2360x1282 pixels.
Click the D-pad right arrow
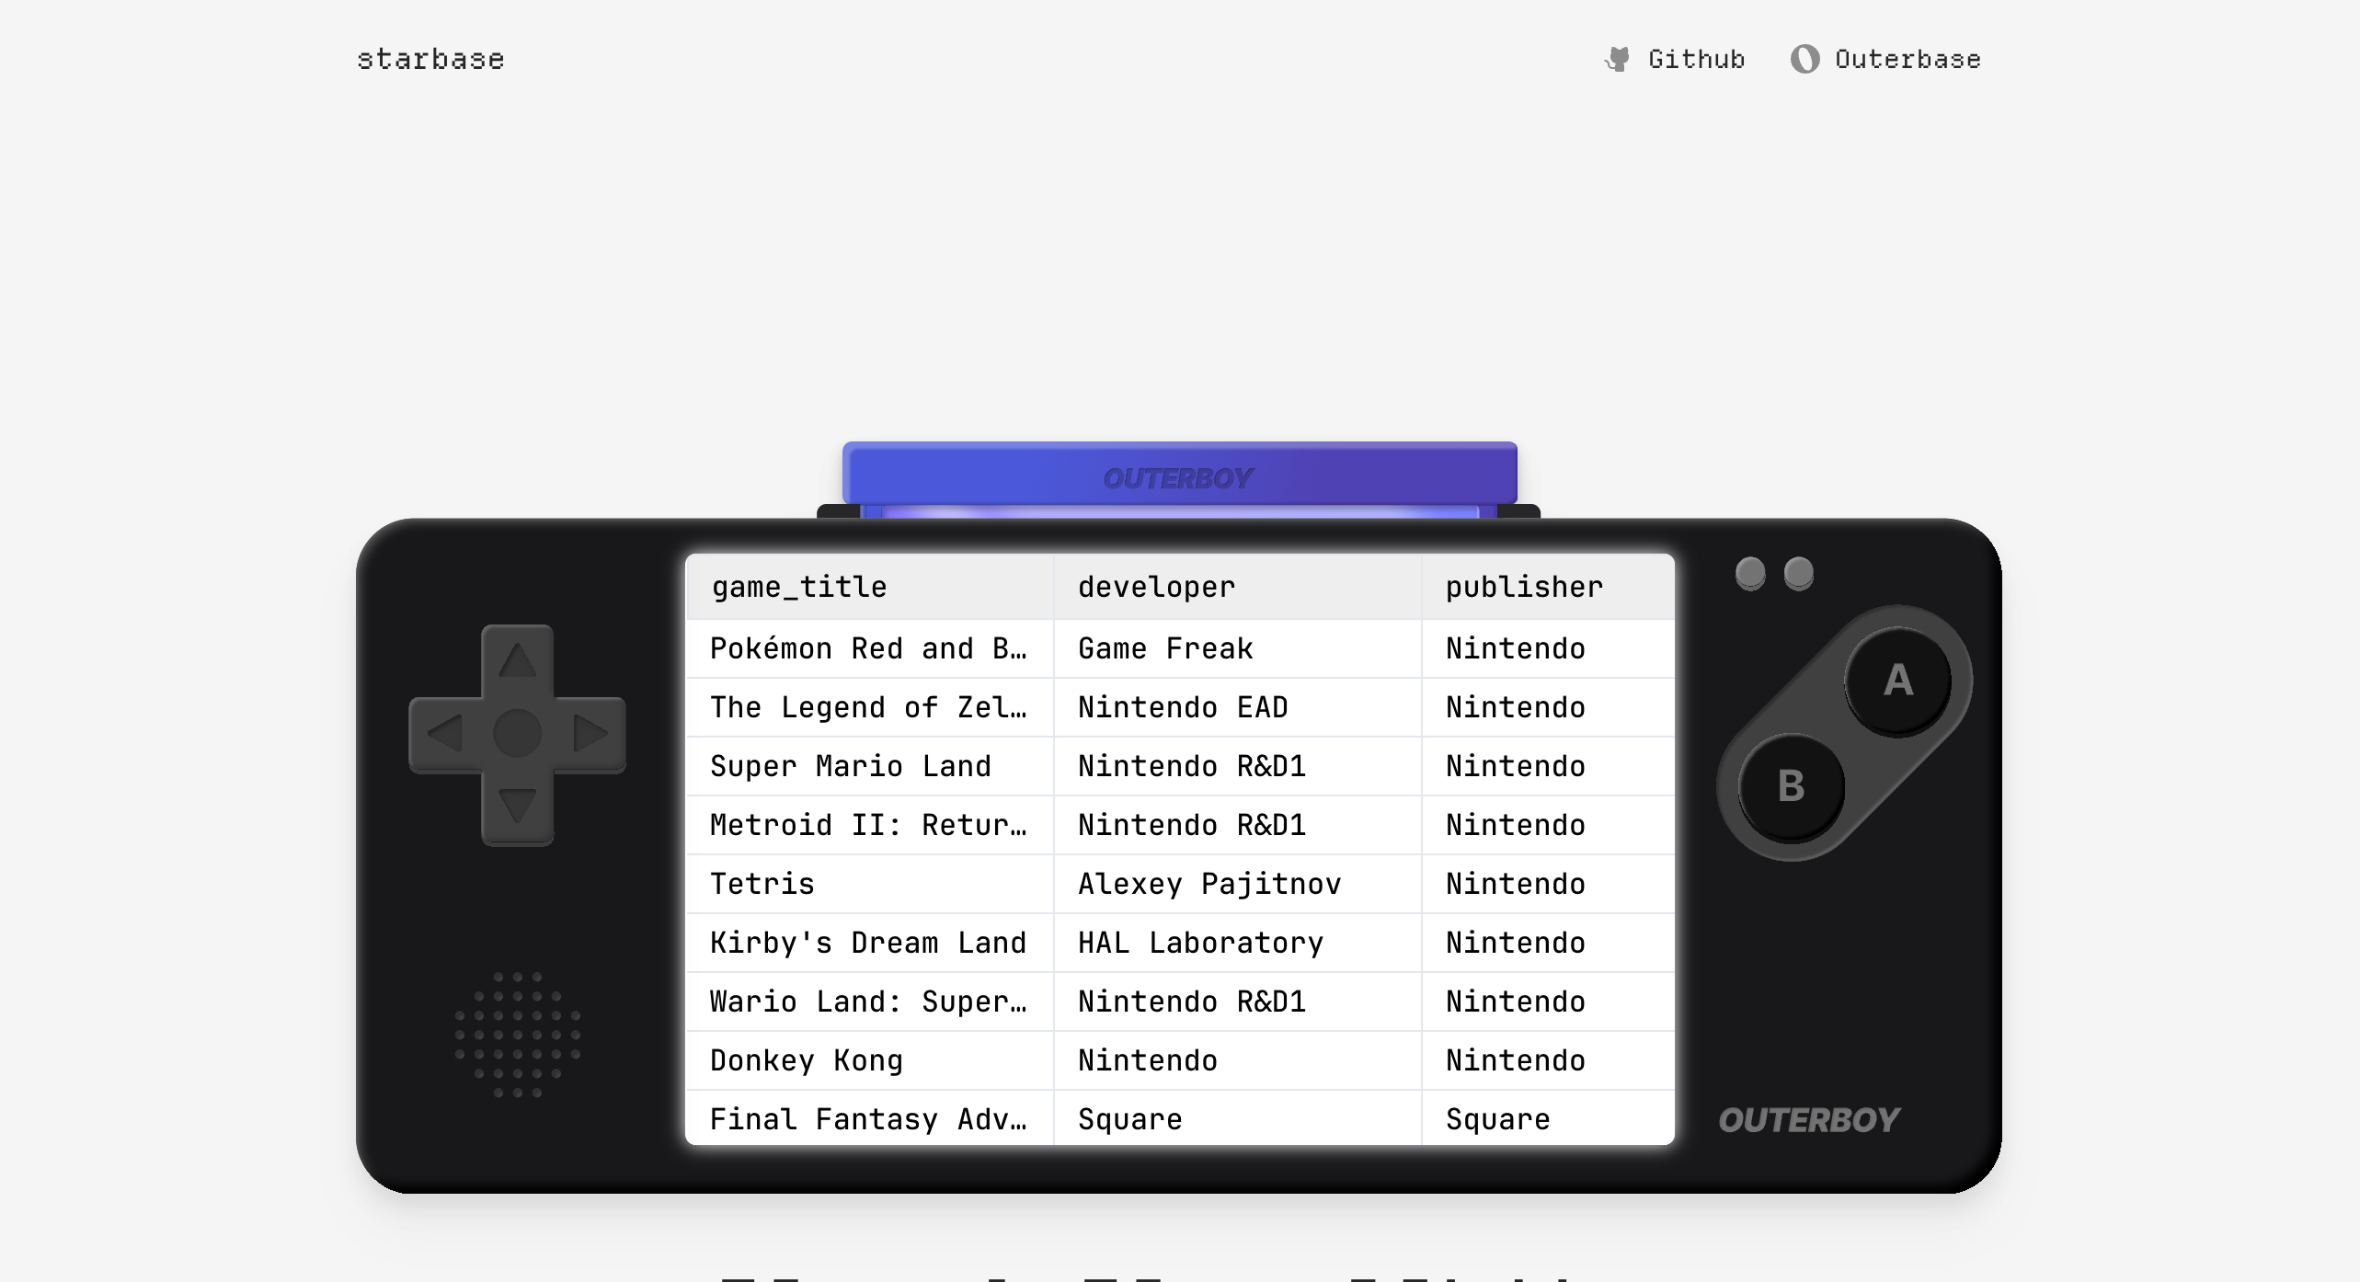[590, 733]
